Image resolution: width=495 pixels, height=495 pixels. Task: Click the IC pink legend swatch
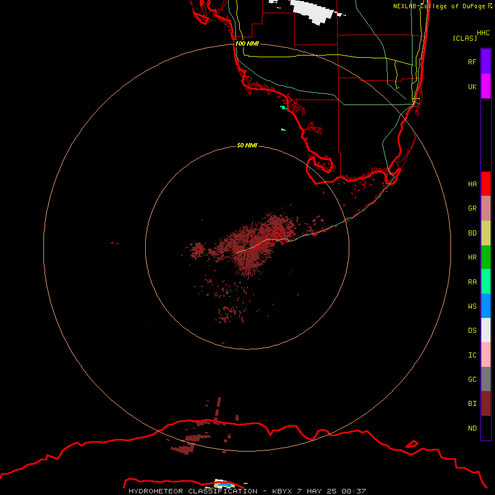pos(486,355)
